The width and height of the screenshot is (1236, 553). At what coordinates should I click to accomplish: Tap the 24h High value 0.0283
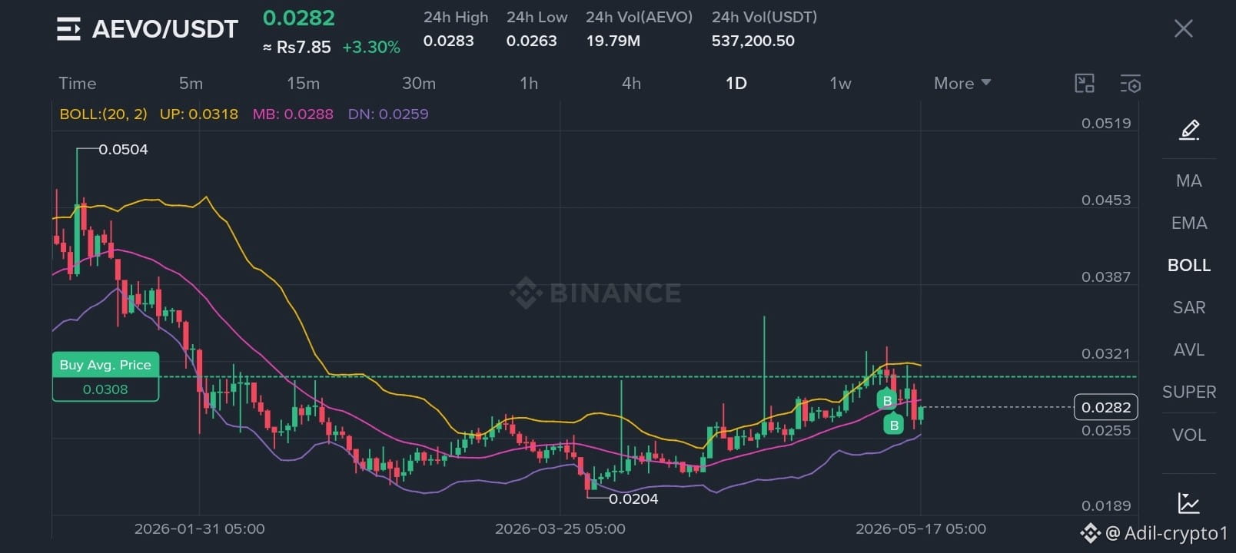449,41
